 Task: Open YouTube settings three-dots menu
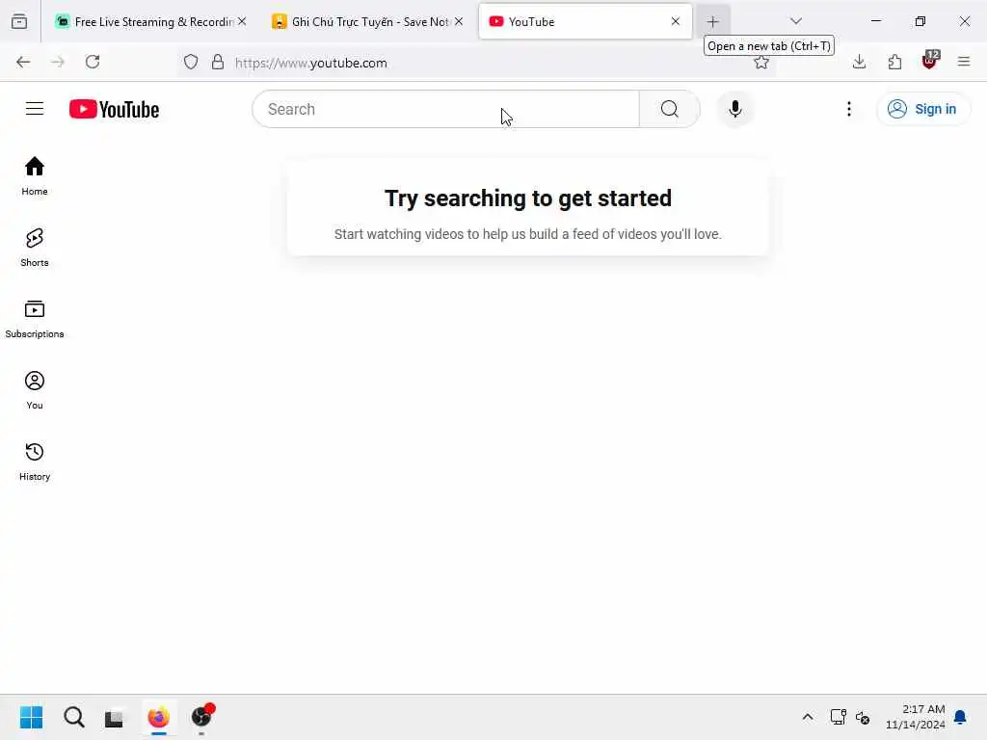[848, 109]
